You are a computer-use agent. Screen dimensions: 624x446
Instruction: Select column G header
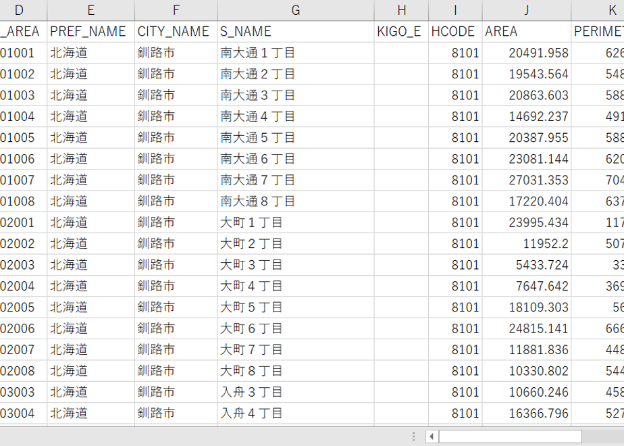pos(295,10)
